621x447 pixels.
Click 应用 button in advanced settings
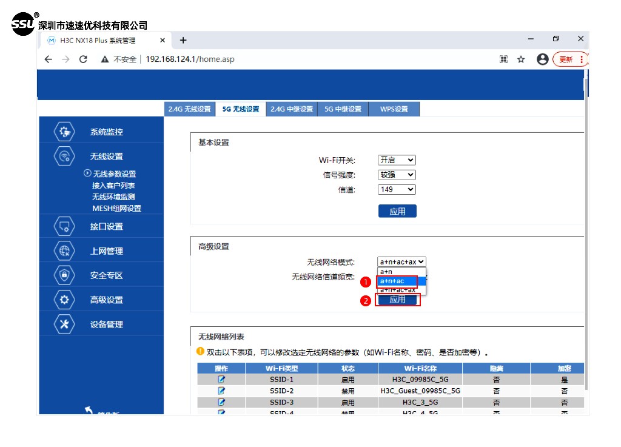point(397,300)
